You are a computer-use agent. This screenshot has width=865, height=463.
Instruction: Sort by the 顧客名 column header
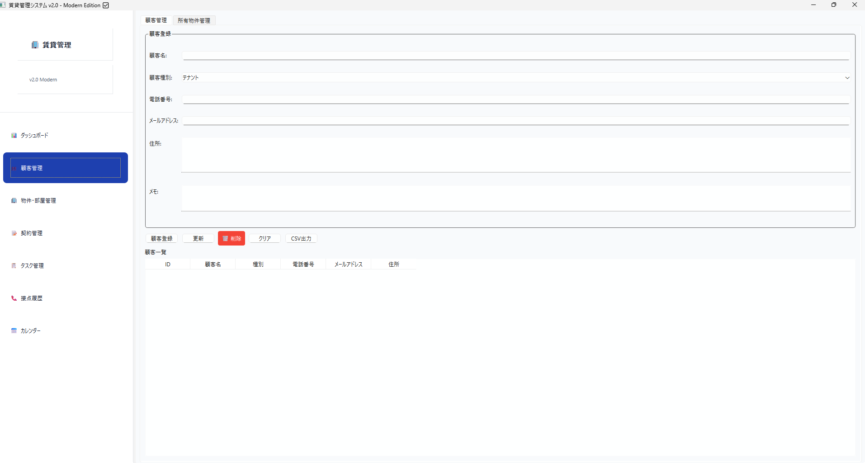213,264
